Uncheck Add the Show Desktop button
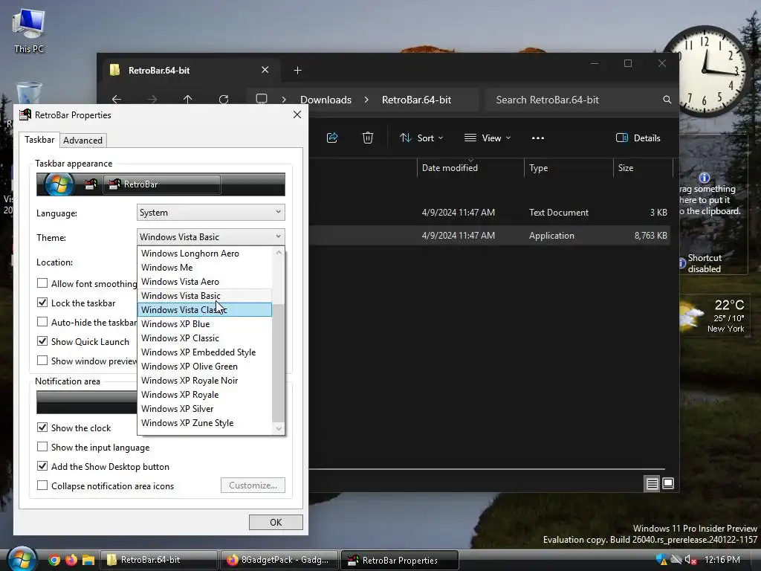761x571 pixels. tap(42, 466)
